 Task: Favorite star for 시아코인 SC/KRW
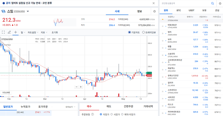(163, 99)
